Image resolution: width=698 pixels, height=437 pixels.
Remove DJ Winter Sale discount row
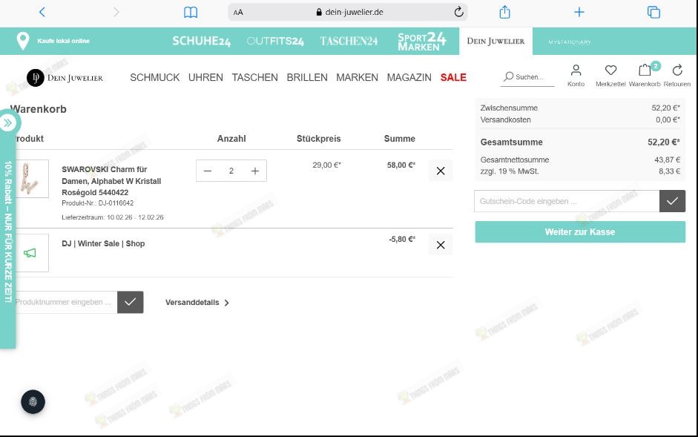coord(441,245)
